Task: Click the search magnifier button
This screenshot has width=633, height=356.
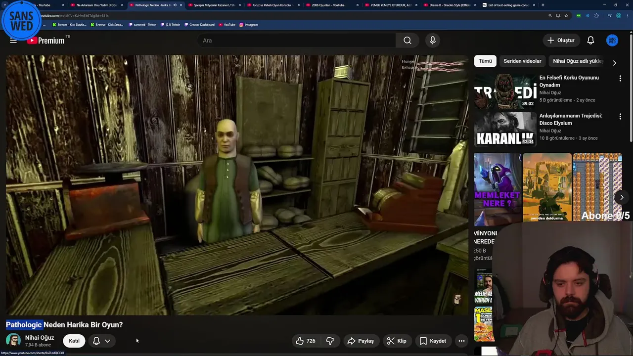Action: coord(407,41)
